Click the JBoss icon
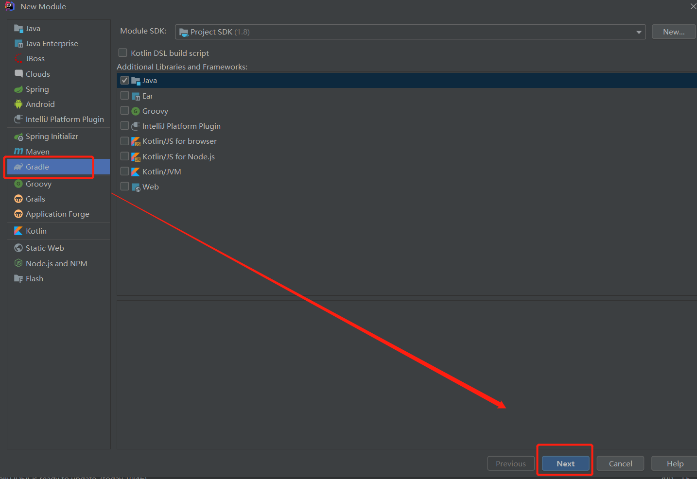697x479 pixels. coord(18,58)
